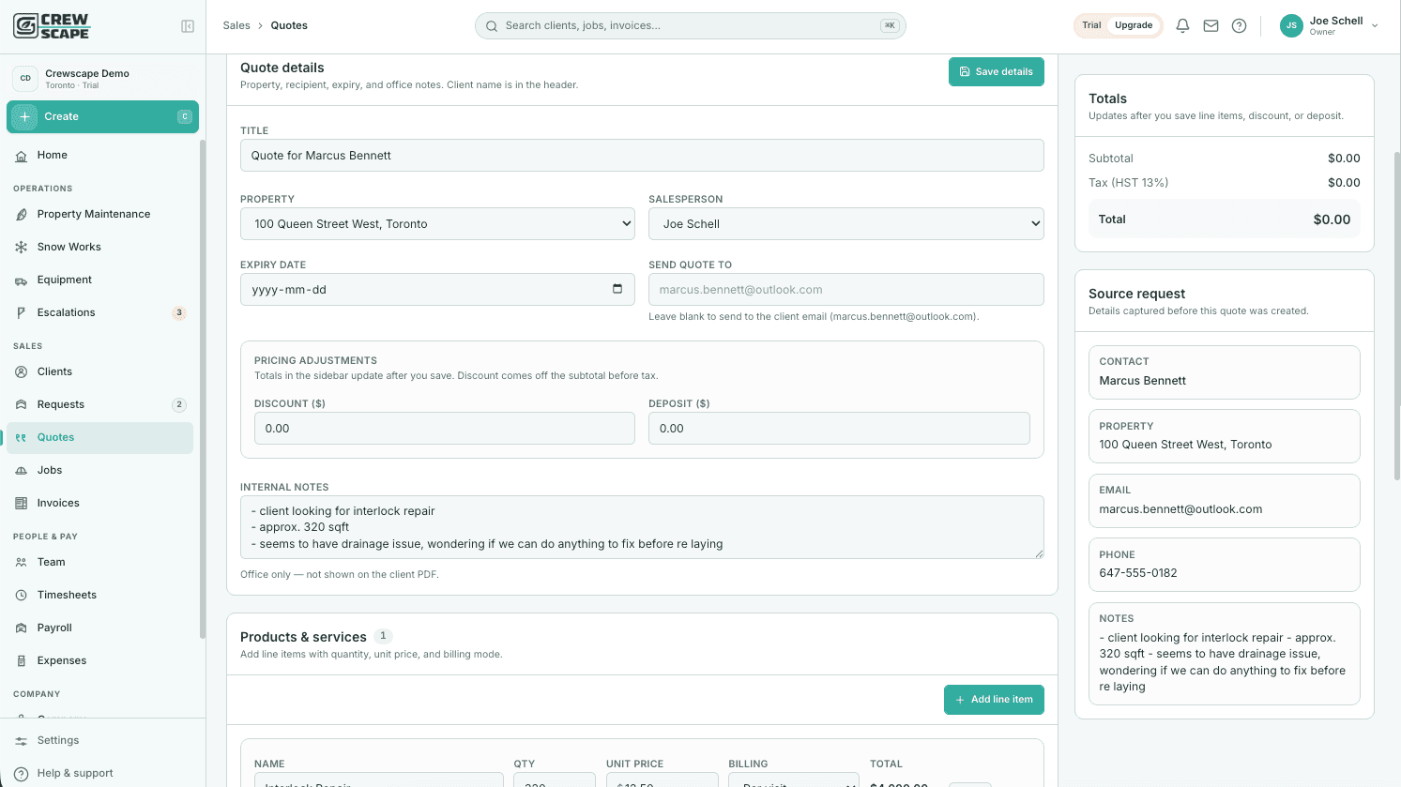
Task: Click the Internal Notes text area
Action: 642,527
